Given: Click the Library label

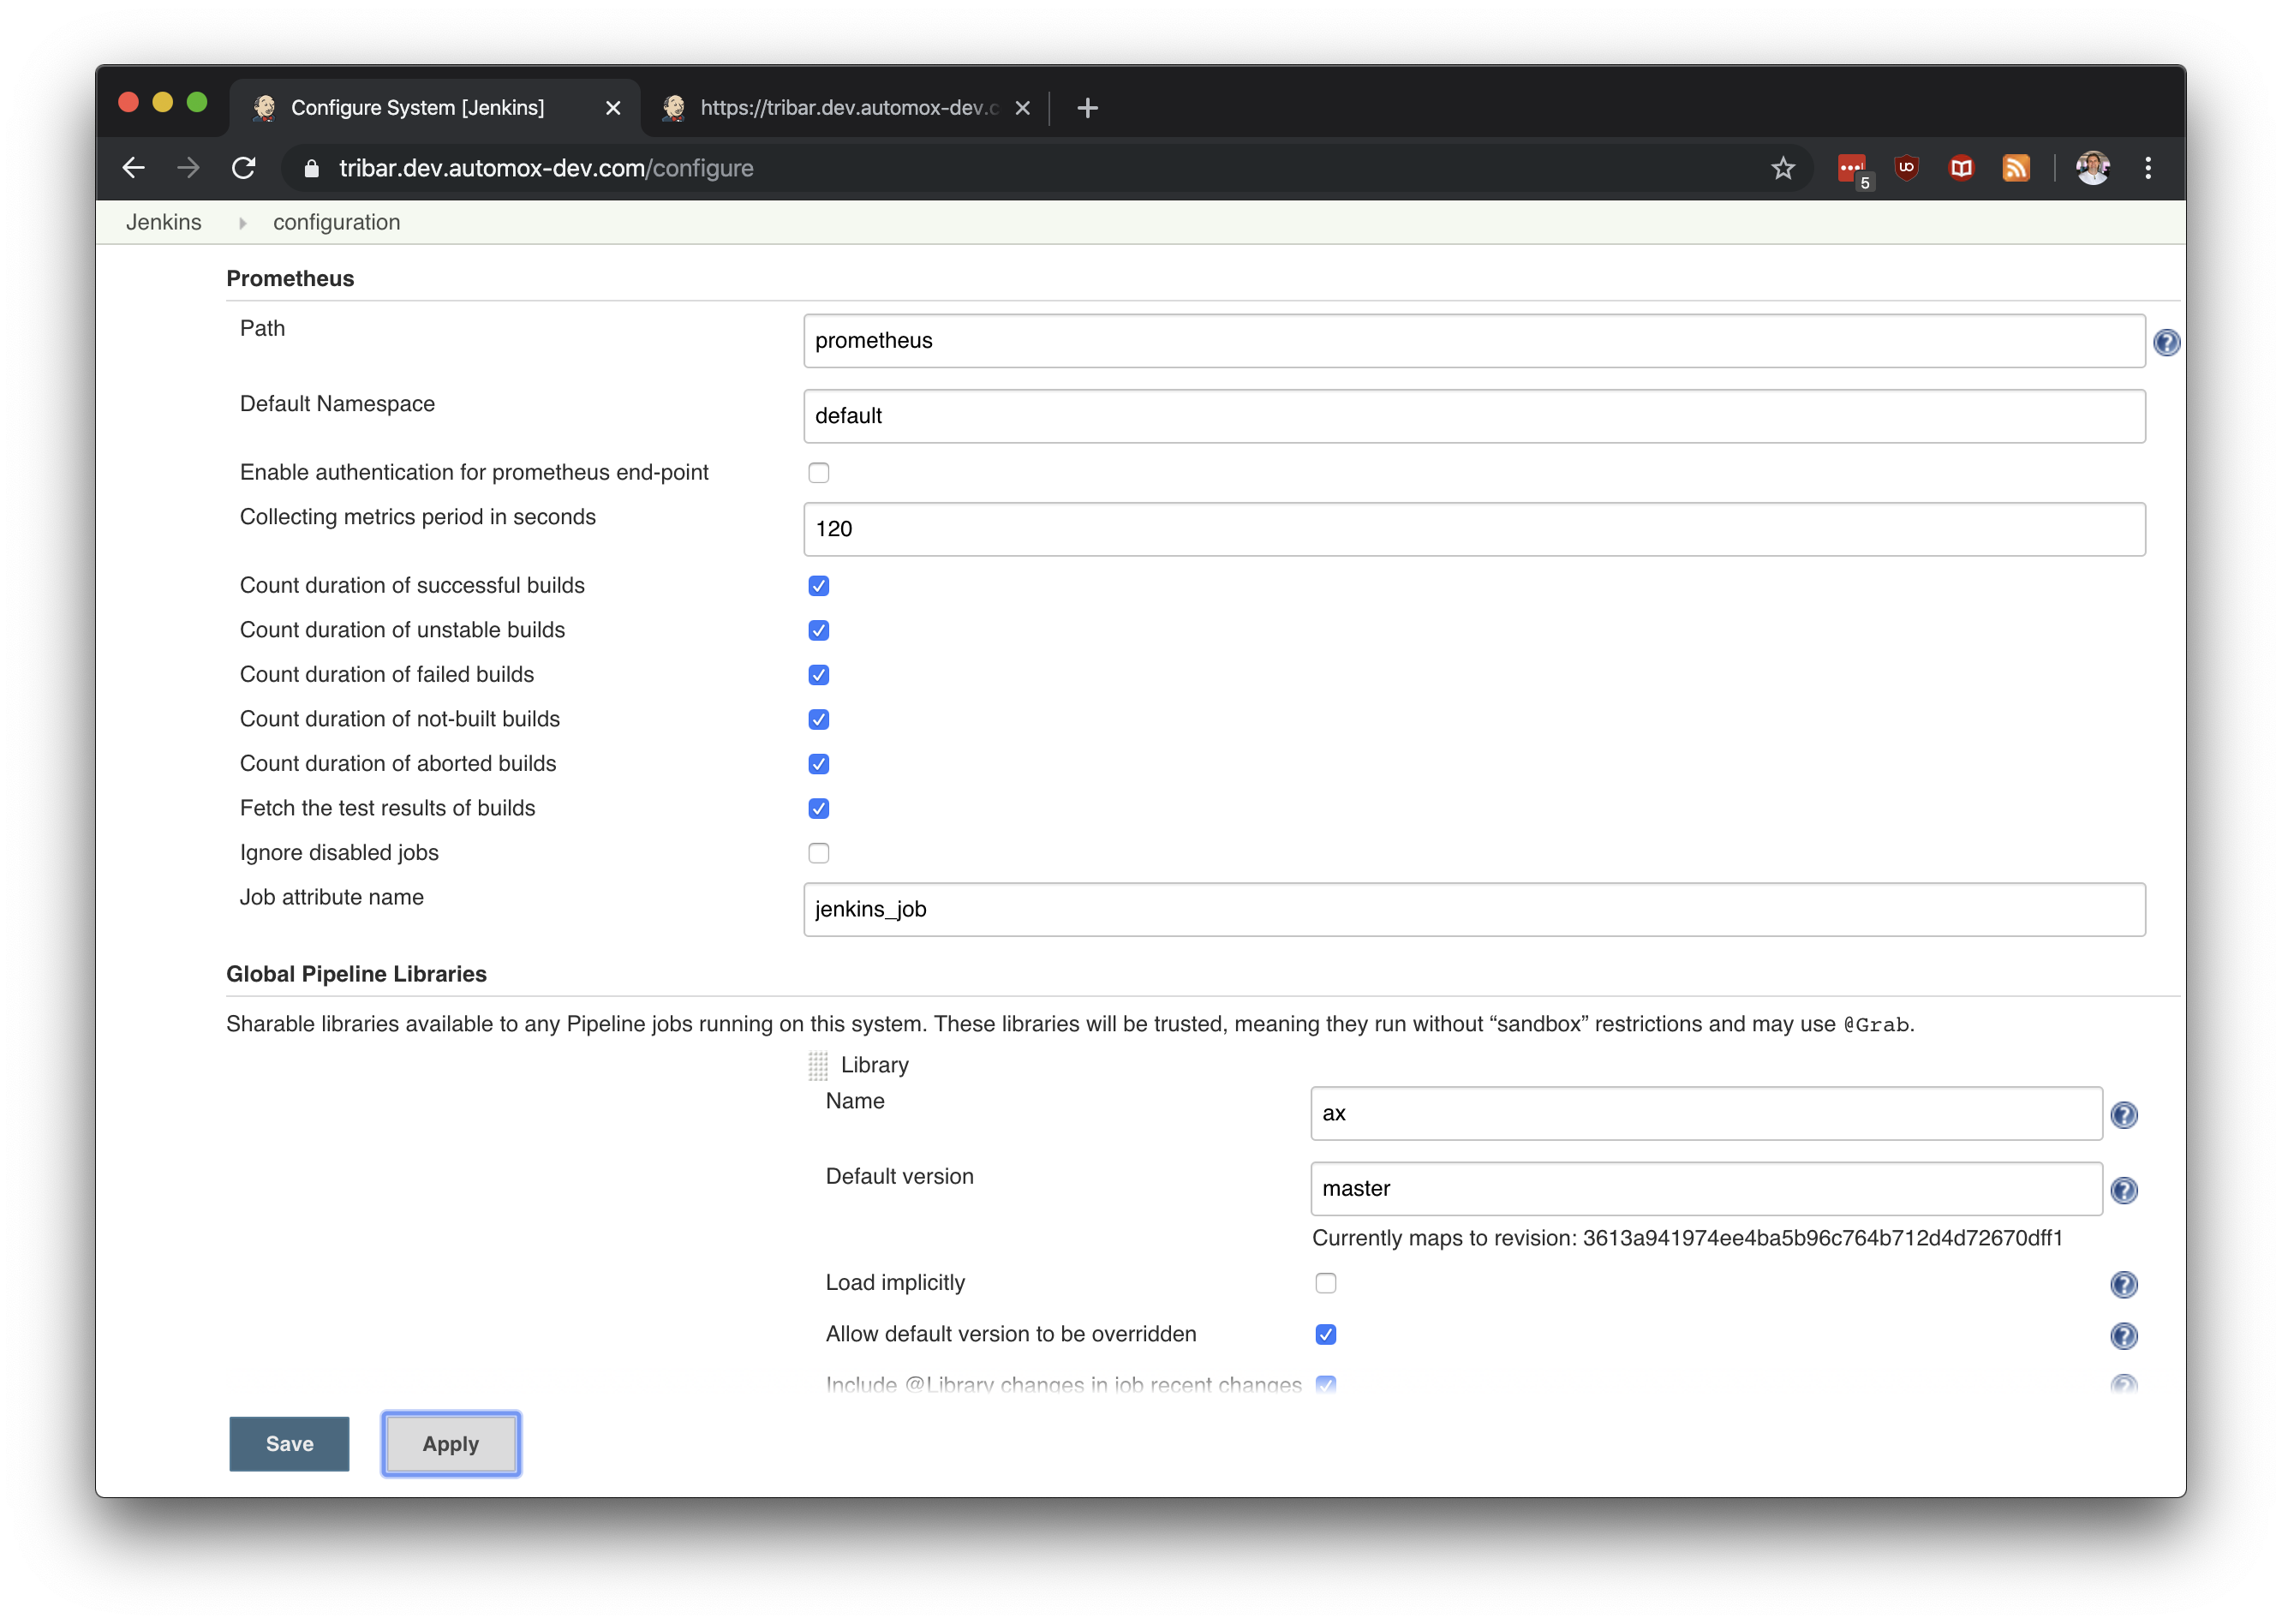Looking at the screenshot, I should (x=875, y=1065).
